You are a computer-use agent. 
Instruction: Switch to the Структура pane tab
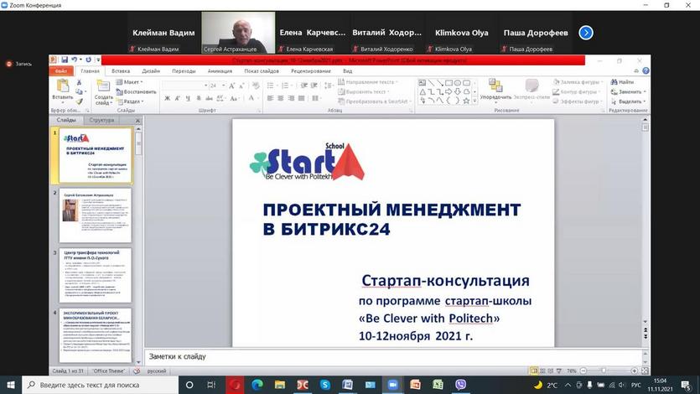(101, 120)
